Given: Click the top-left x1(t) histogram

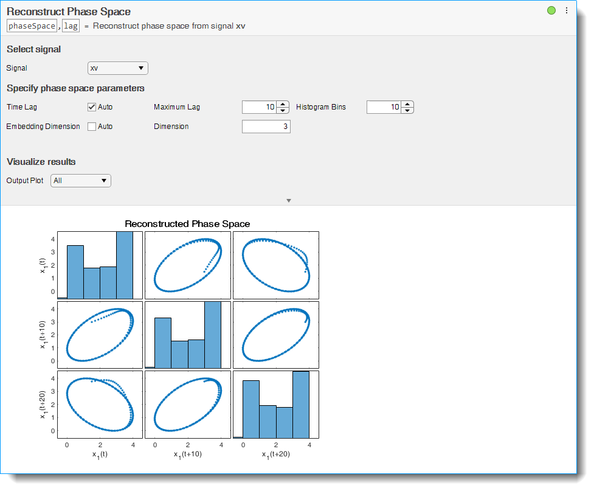Looking at the screenshot, I should [x=100, y=265].
